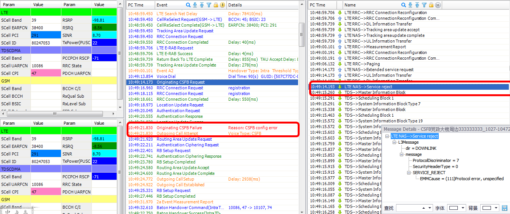The height and width of the screenshot is (214, 510).
Task: Click arrow icon of System Information Block Type 7
Action: point(340,104)
